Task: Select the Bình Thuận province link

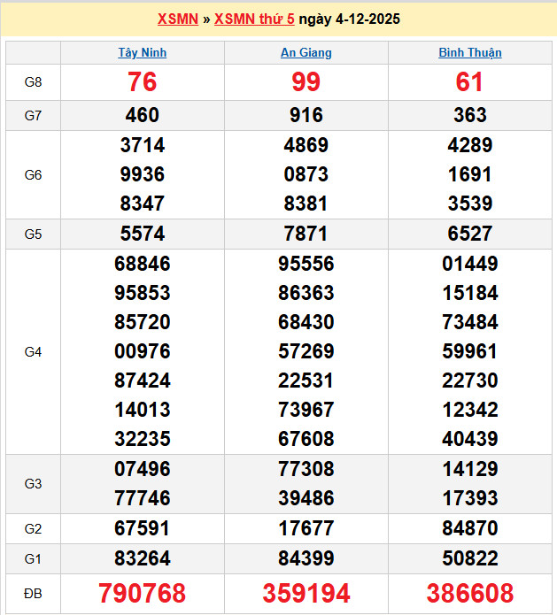Action: (x=470, y=52)
